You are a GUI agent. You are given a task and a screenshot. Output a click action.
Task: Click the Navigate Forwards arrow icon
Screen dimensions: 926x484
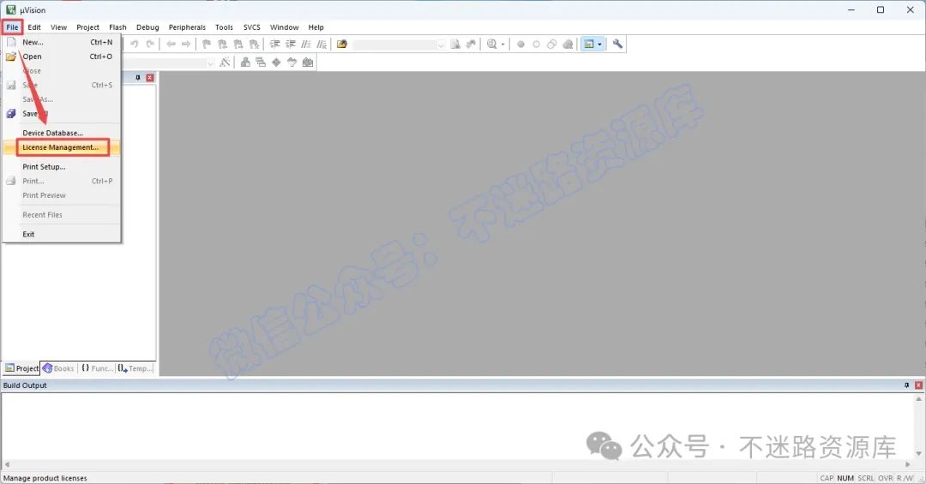pos(186,45)
